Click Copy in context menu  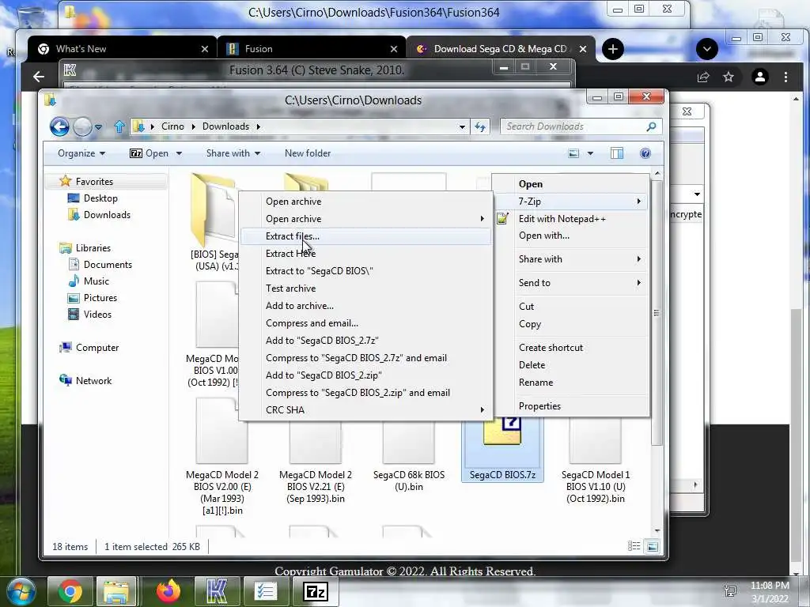point(571,324)
